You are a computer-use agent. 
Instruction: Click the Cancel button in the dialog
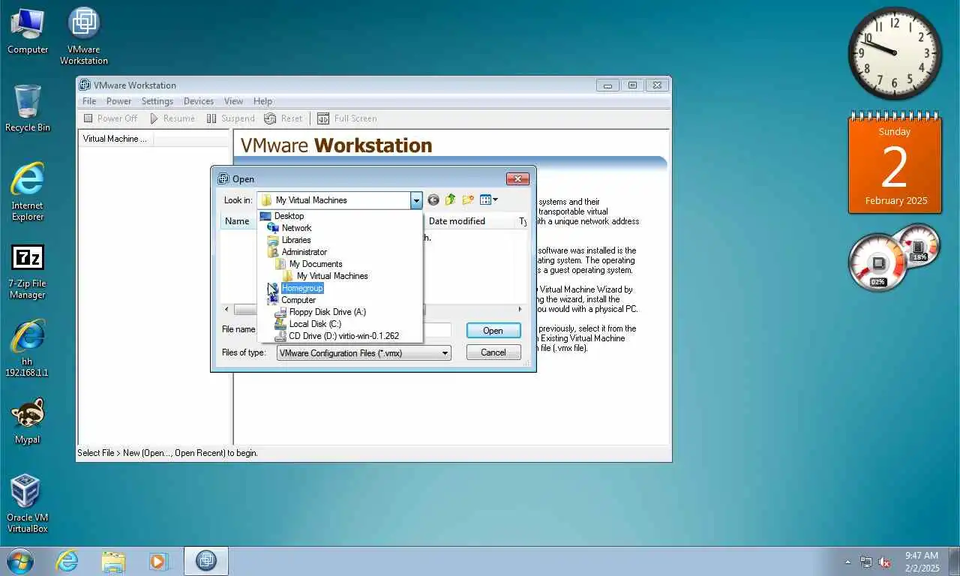493,352
